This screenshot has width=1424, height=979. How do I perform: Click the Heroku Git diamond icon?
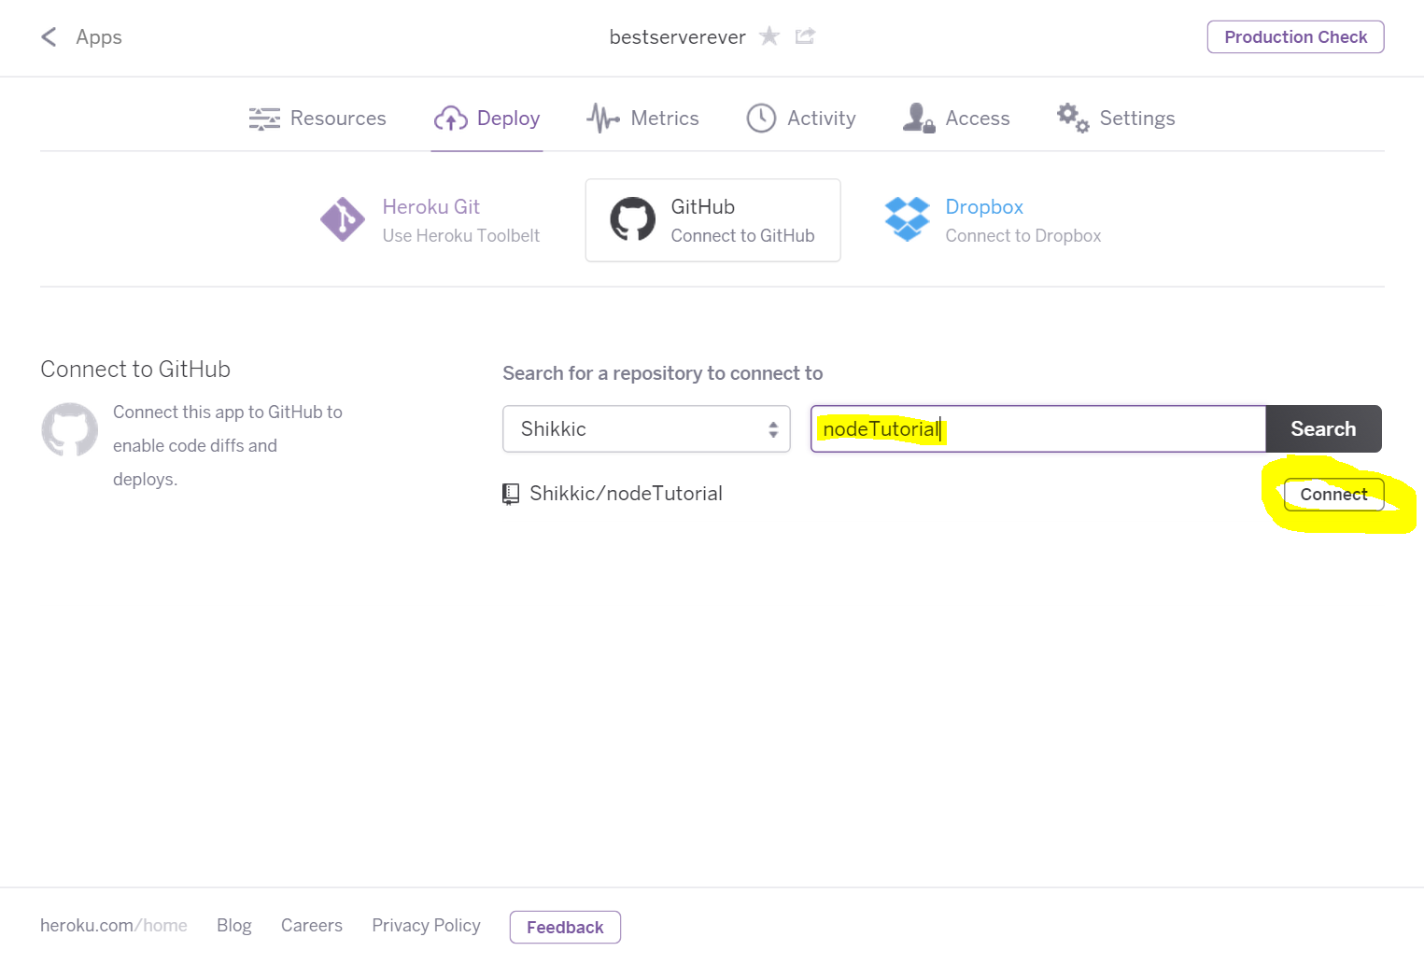coord(343,219)
